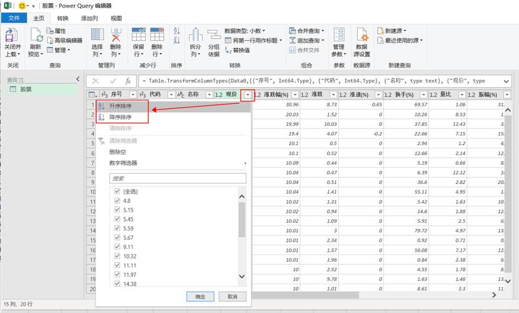Click the Manage Parameters (管理参数) icon

tap(339, 34)
